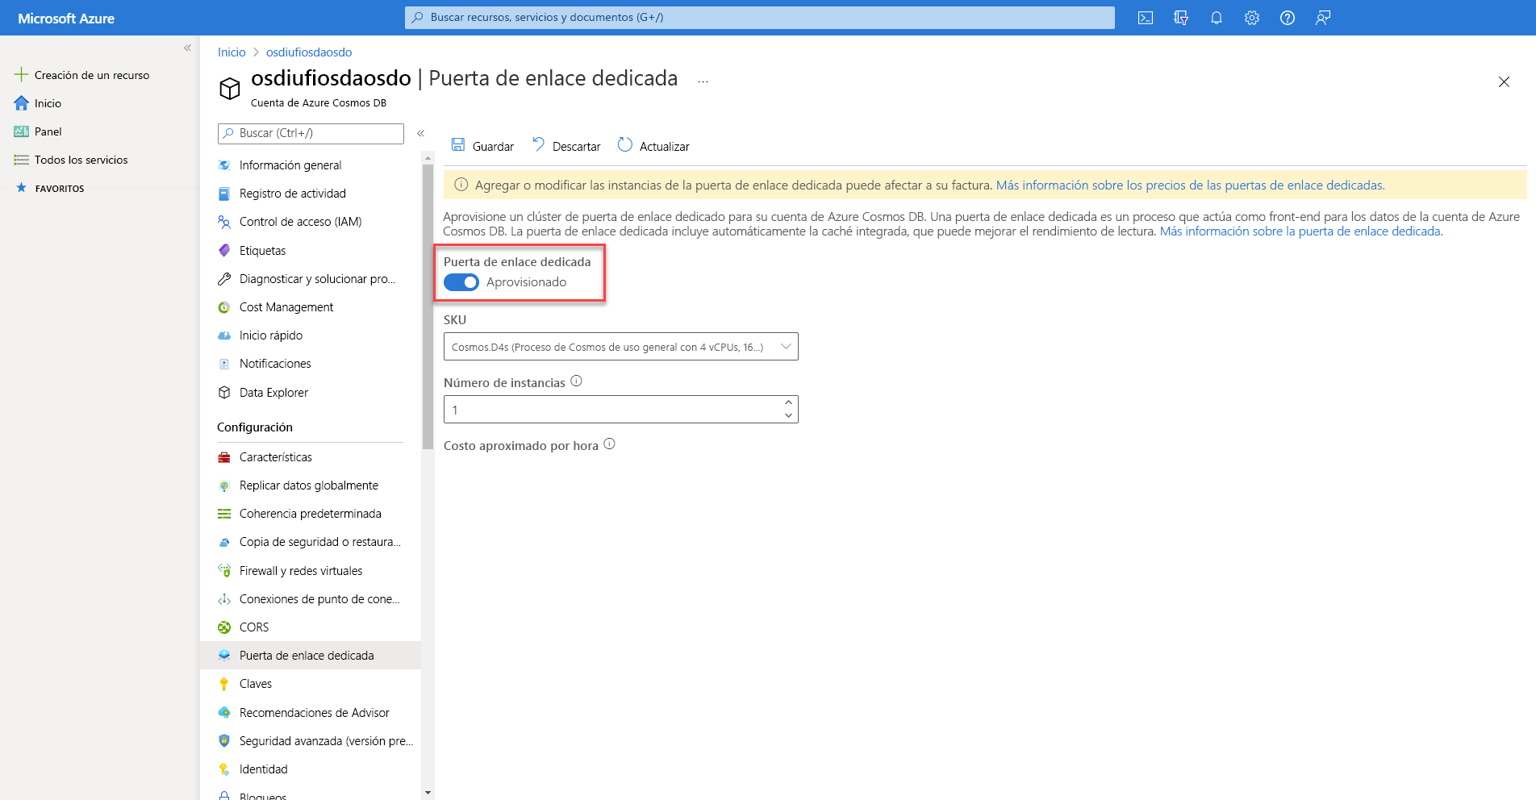
Task: Click the info icon beside Número de instancias
Action: click(x=577, y=381)
